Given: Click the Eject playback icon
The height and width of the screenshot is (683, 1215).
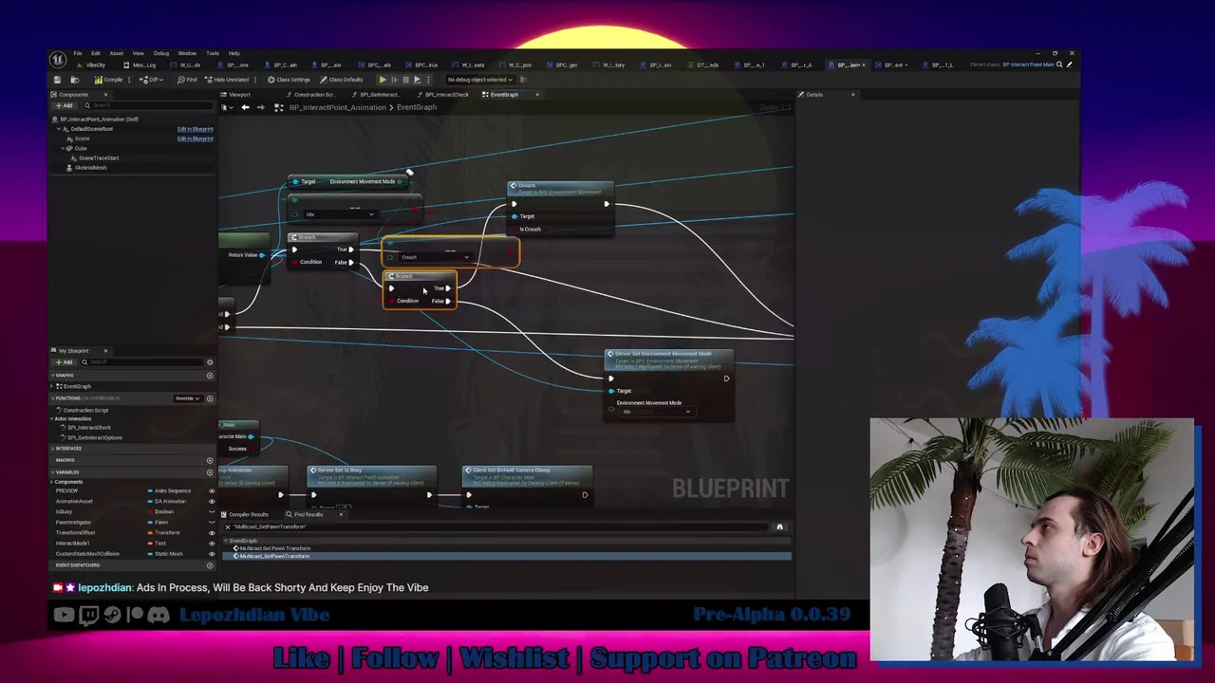Looking at the screenshot, I should (417, 80).
